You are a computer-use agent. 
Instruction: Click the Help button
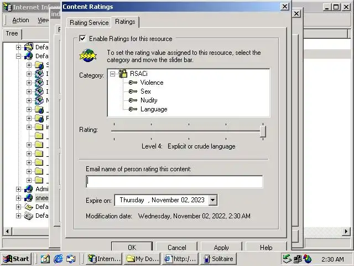[266, 248]
